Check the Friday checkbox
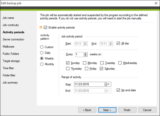160x116 pixels. click(x=86, y=69)
